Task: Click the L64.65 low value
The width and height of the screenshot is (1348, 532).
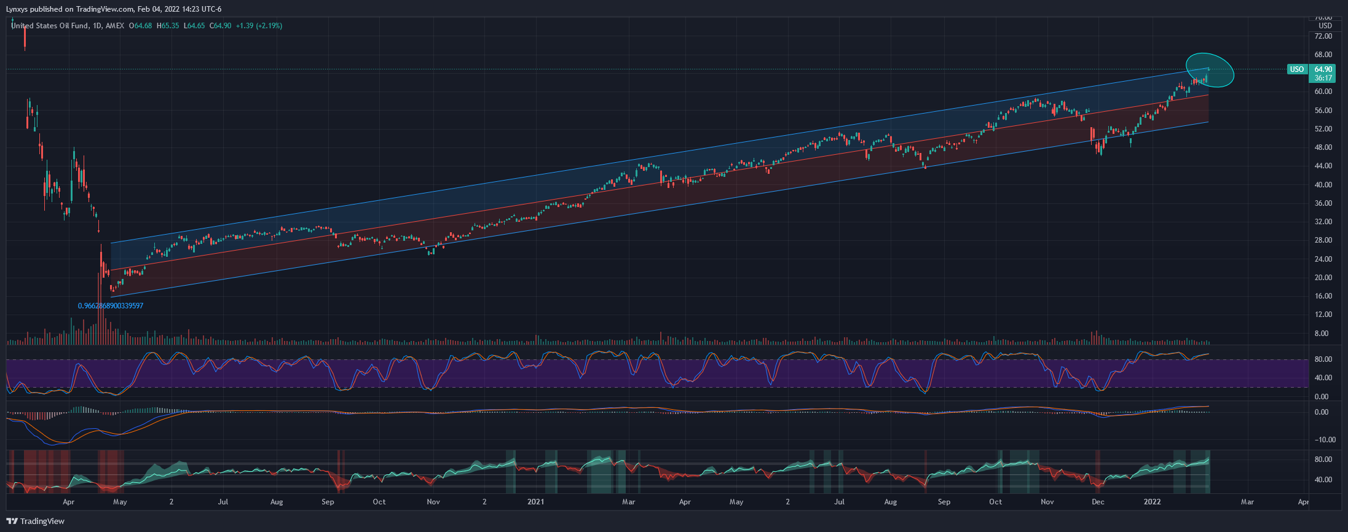Action: pyautogui.click(x=194, y=26)
